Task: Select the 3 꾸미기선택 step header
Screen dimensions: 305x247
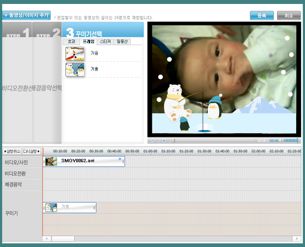Action: coord(103,30)
